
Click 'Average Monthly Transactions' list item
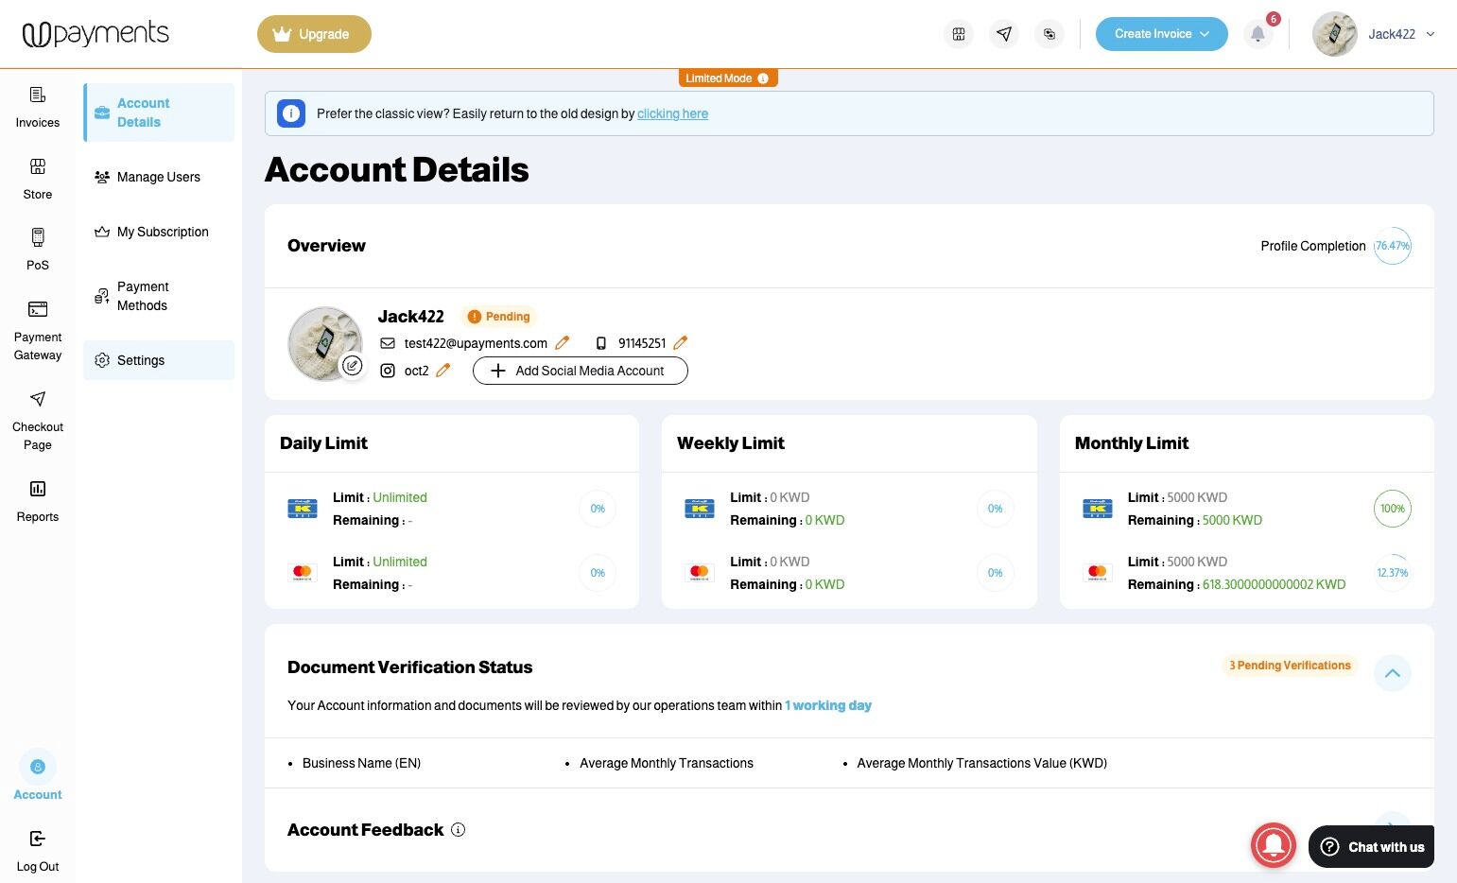[x=667, y=763]
